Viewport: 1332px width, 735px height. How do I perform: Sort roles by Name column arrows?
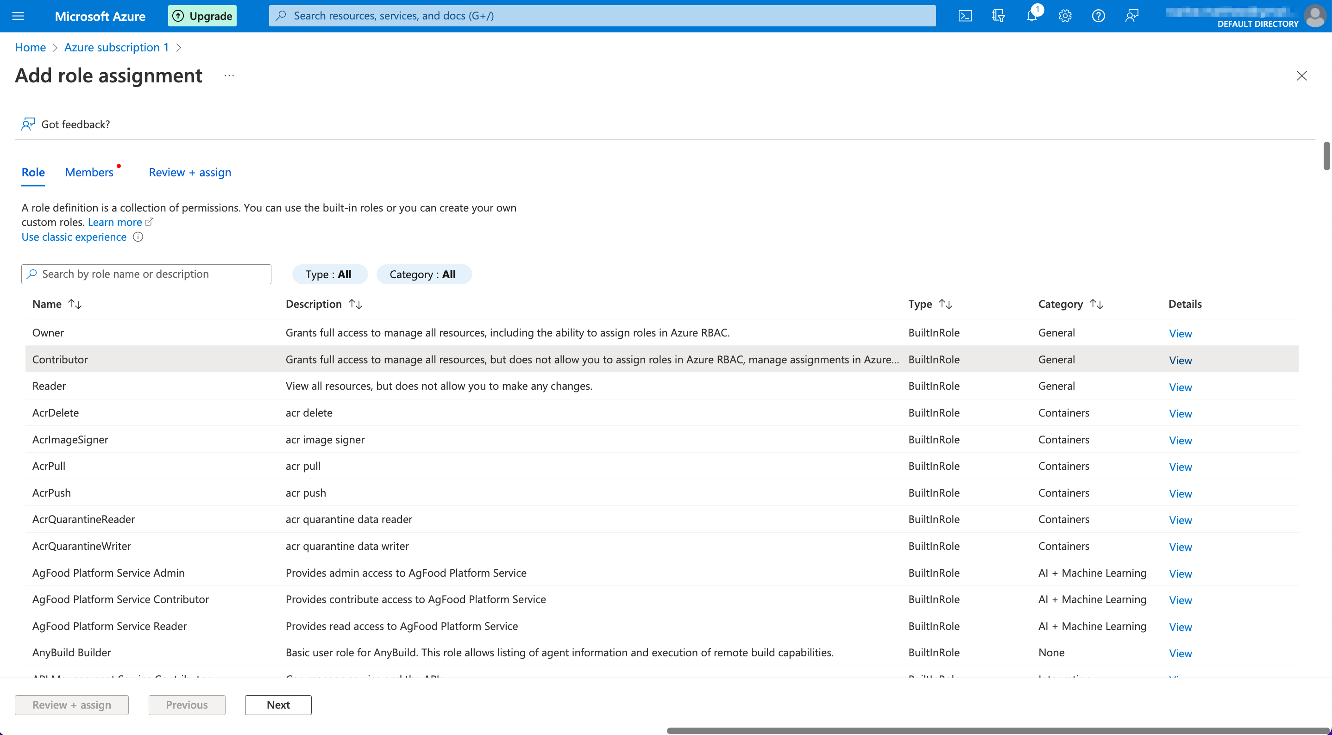tap(75, 304)
